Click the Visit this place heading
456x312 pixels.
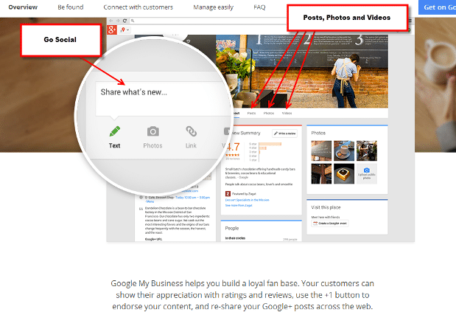coord(326,207)
